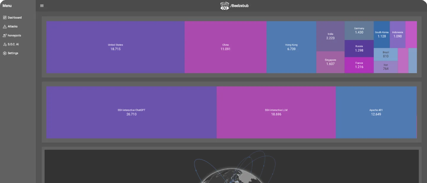
Task: Select the Indonesia treemap block
Action: point(398,34)
